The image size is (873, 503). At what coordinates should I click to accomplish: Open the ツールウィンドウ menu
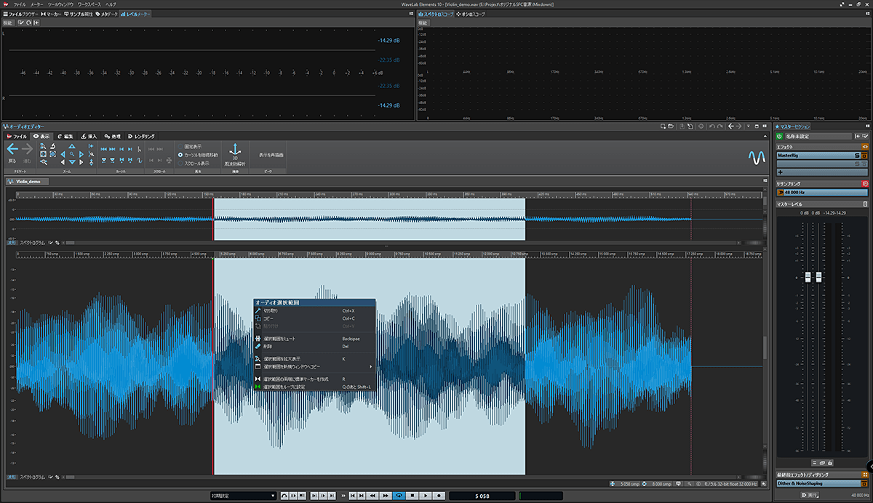[x=60, y=4]
